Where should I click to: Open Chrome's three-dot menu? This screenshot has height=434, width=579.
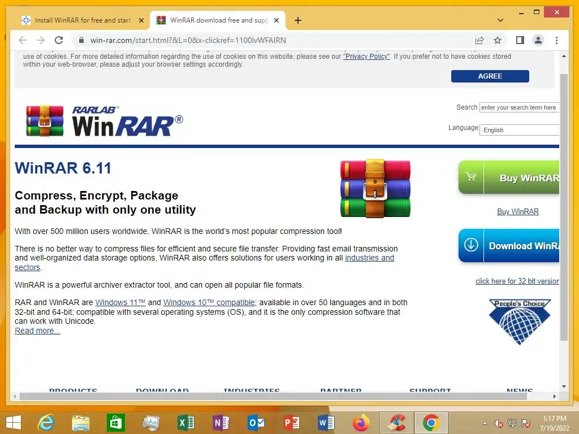556,40
